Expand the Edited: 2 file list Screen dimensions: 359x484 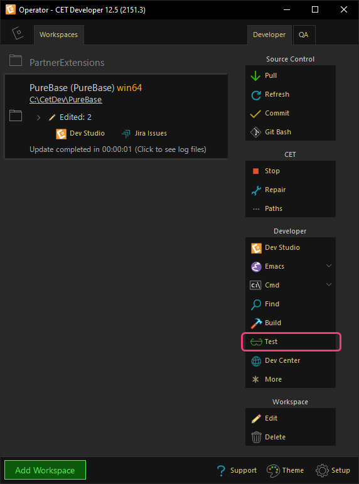click(38, 117)
